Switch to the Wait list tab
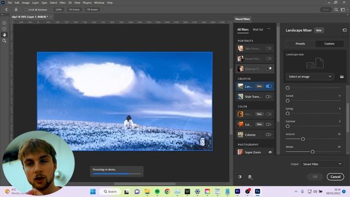The width and height of the screenshot is (350, 197). click(x=258, y=30)
